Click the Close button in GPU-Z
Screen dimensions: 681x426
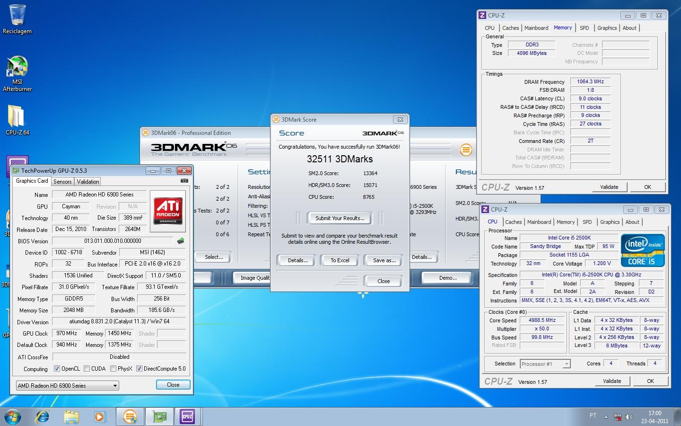(173, 385)
